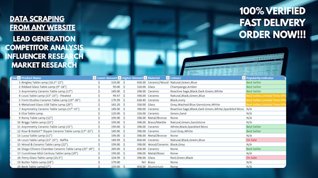Click the Natural,Green,Sandstone colours cell
This screenshot has height=178, width=318.
click(x=208, y=122)
